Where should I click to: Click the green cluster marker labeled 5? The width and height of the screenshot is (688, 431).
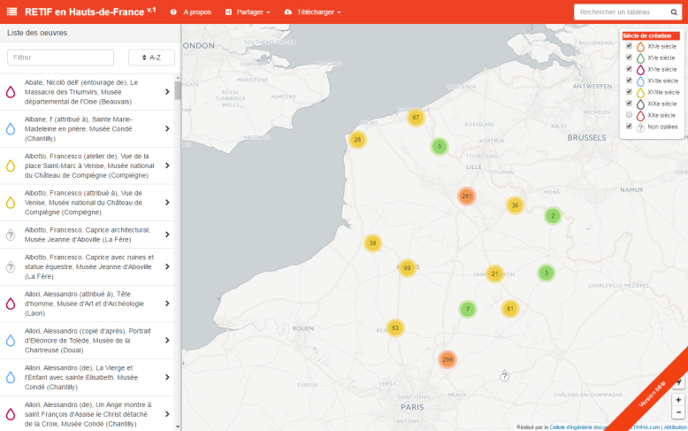coord(439,146)
